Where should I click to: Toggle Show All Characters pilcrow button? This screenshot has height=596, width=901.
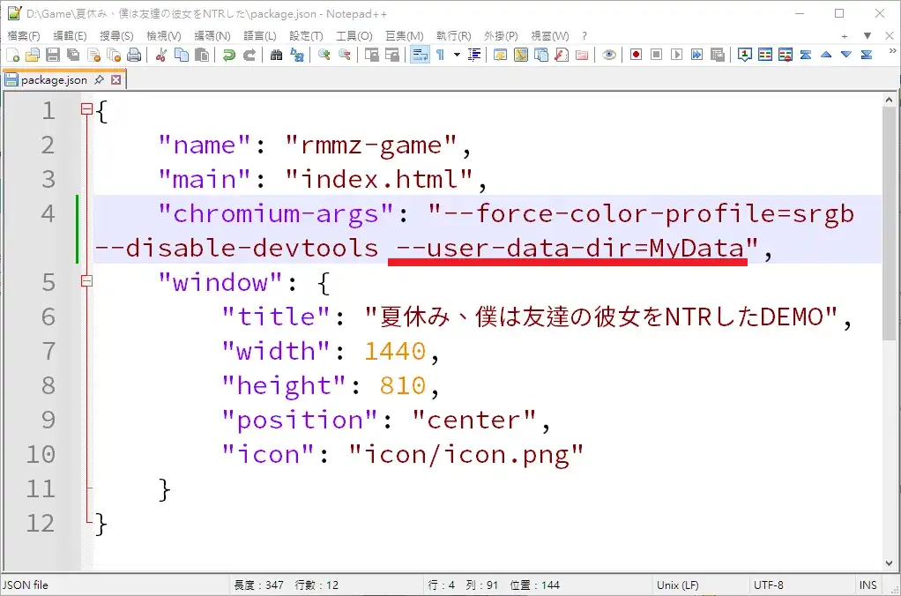440,55
